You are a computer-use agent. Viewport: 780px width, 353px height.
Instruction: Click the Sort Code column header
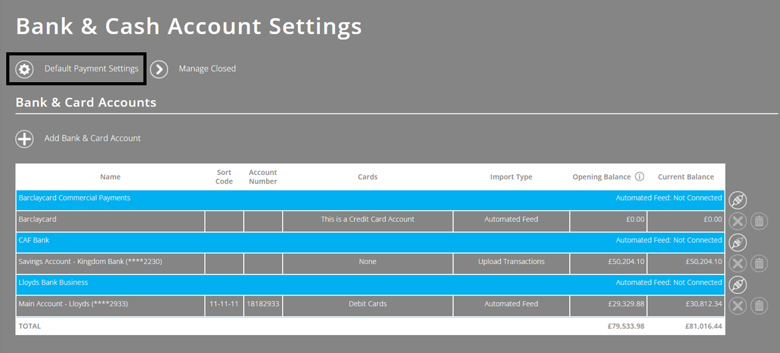[224, 177]
